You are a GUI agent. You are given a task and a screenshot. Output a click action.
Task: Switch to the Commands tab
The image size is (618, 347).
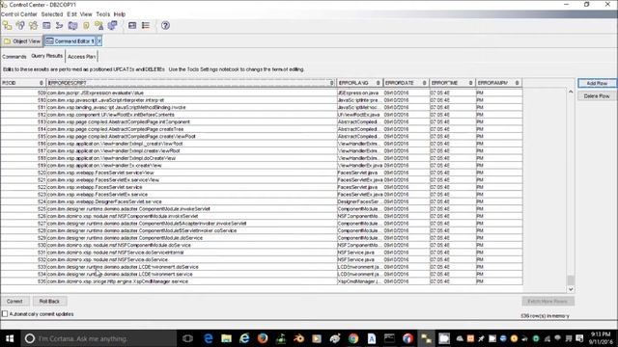[x=14, y=56]
